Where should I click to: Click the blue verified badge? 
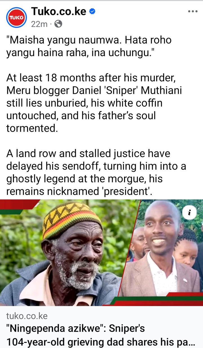click(x=92, y=12)
